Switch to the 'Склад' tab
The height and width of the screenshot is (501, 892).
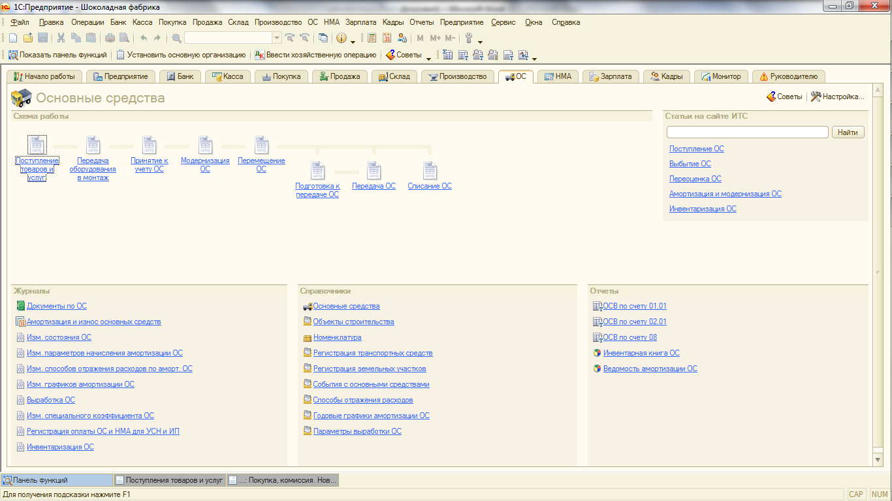(x=394, y=76)
